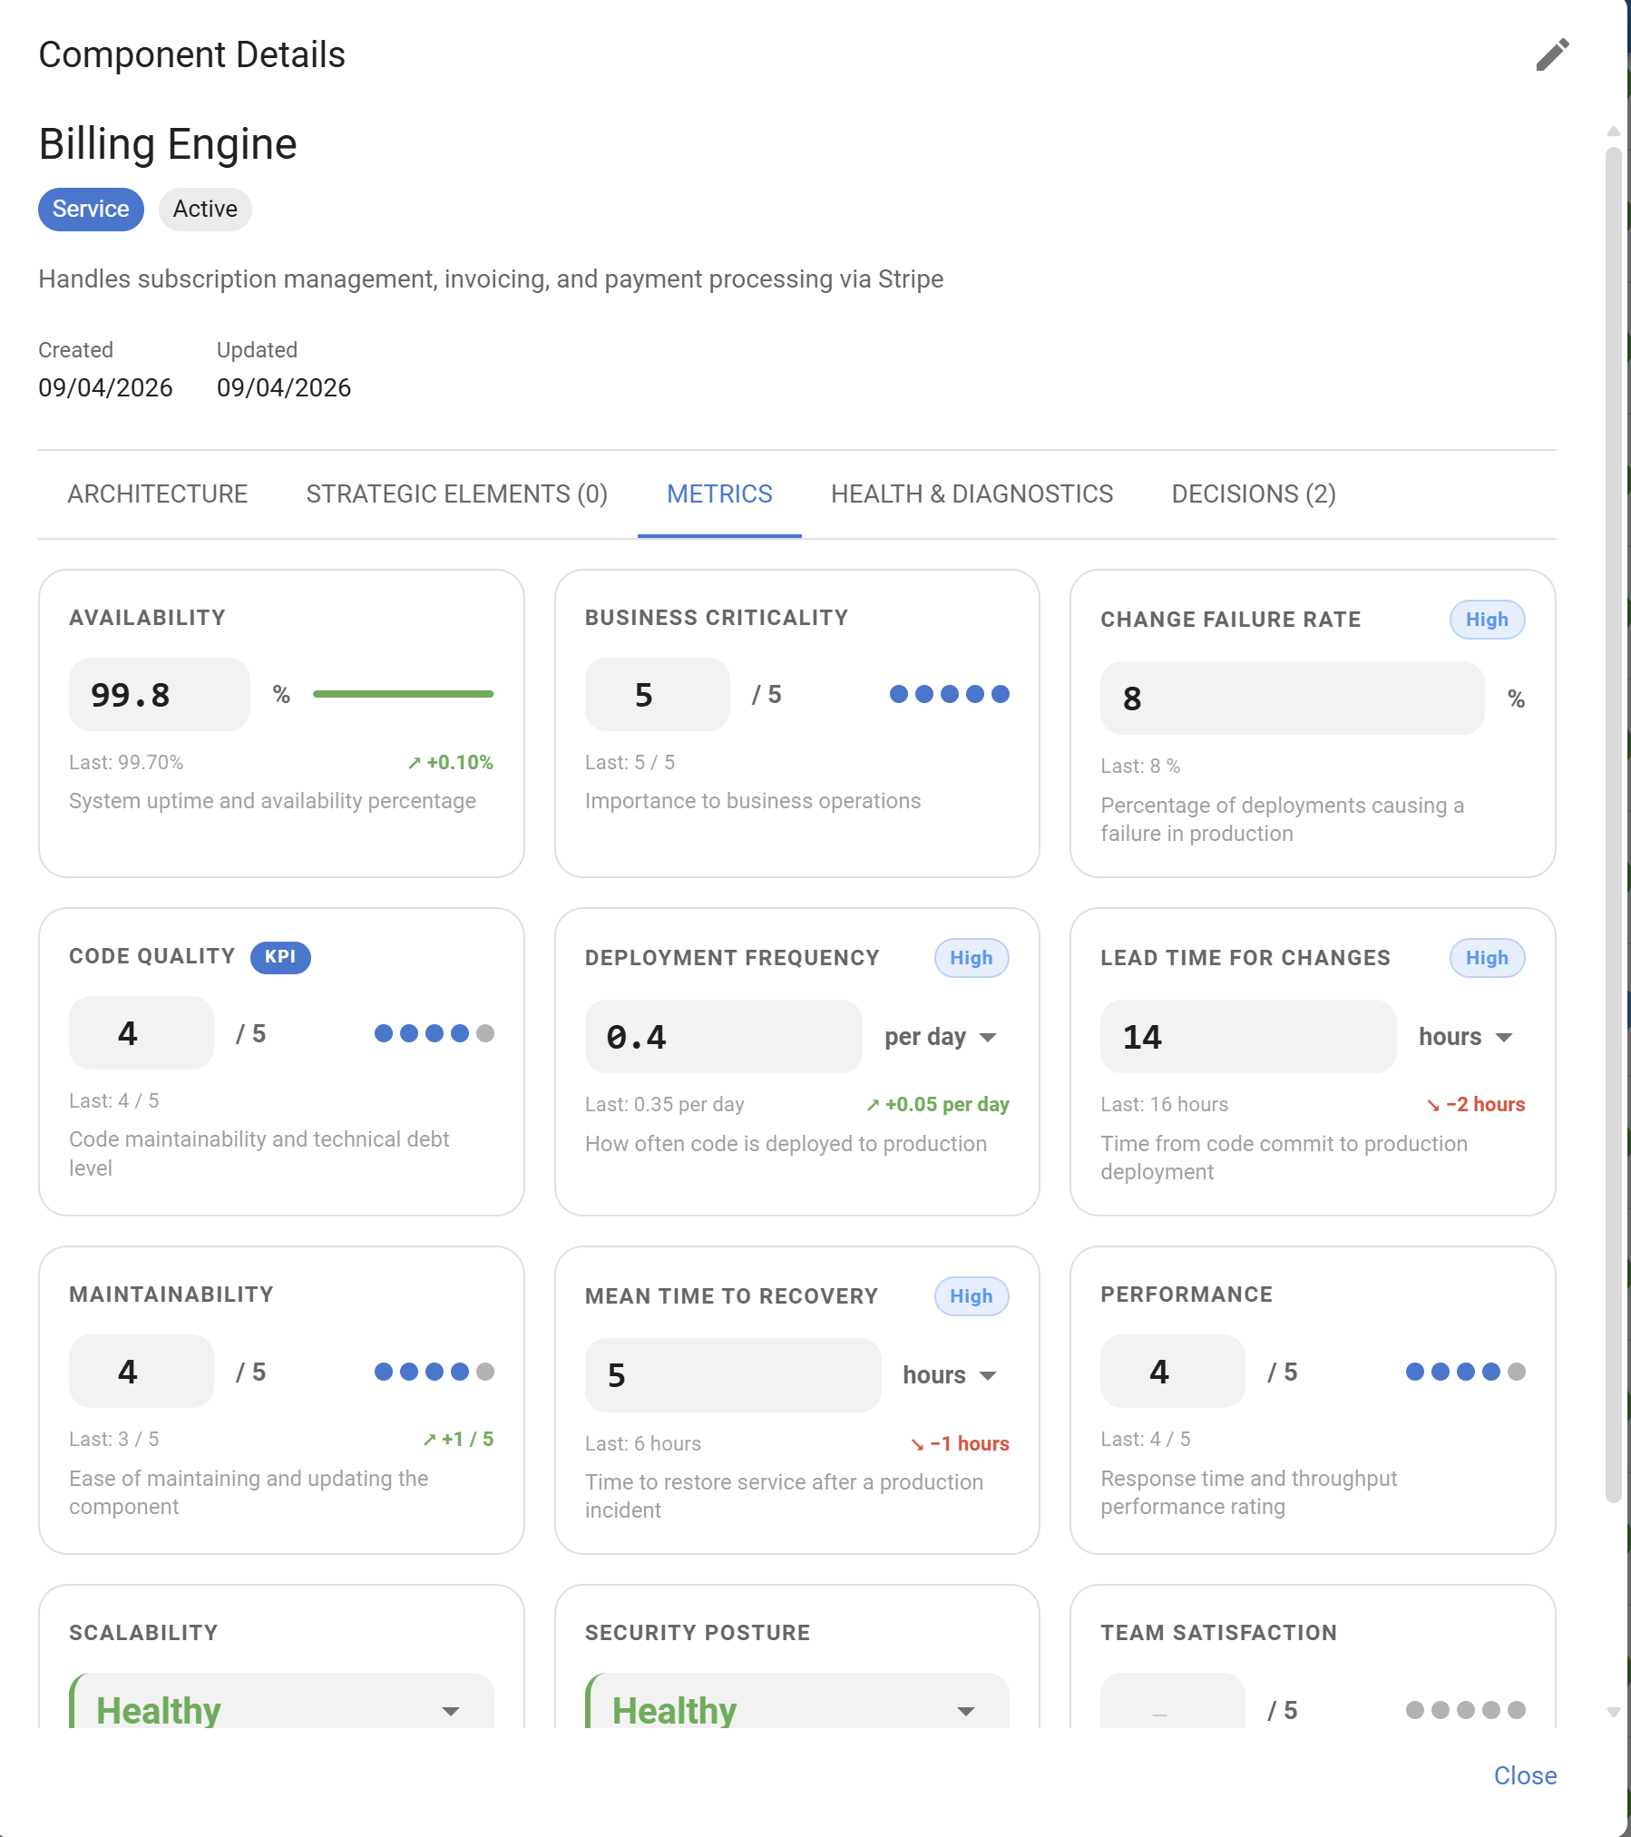
Task: Edit the Performance score field
Action: [x=1172, y=1372]
